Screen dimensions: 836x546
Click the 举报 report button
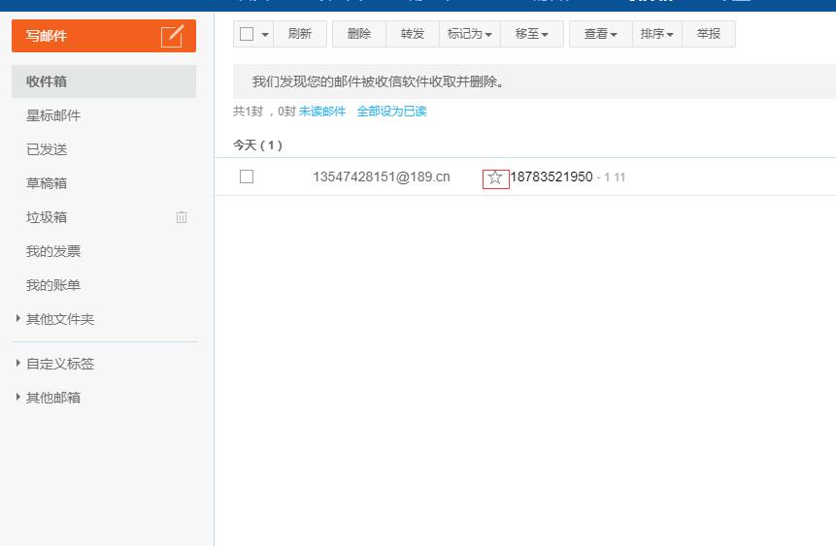[709, 34]
